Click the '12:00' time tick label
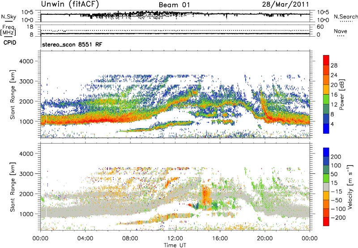 (x=175, y=239)
